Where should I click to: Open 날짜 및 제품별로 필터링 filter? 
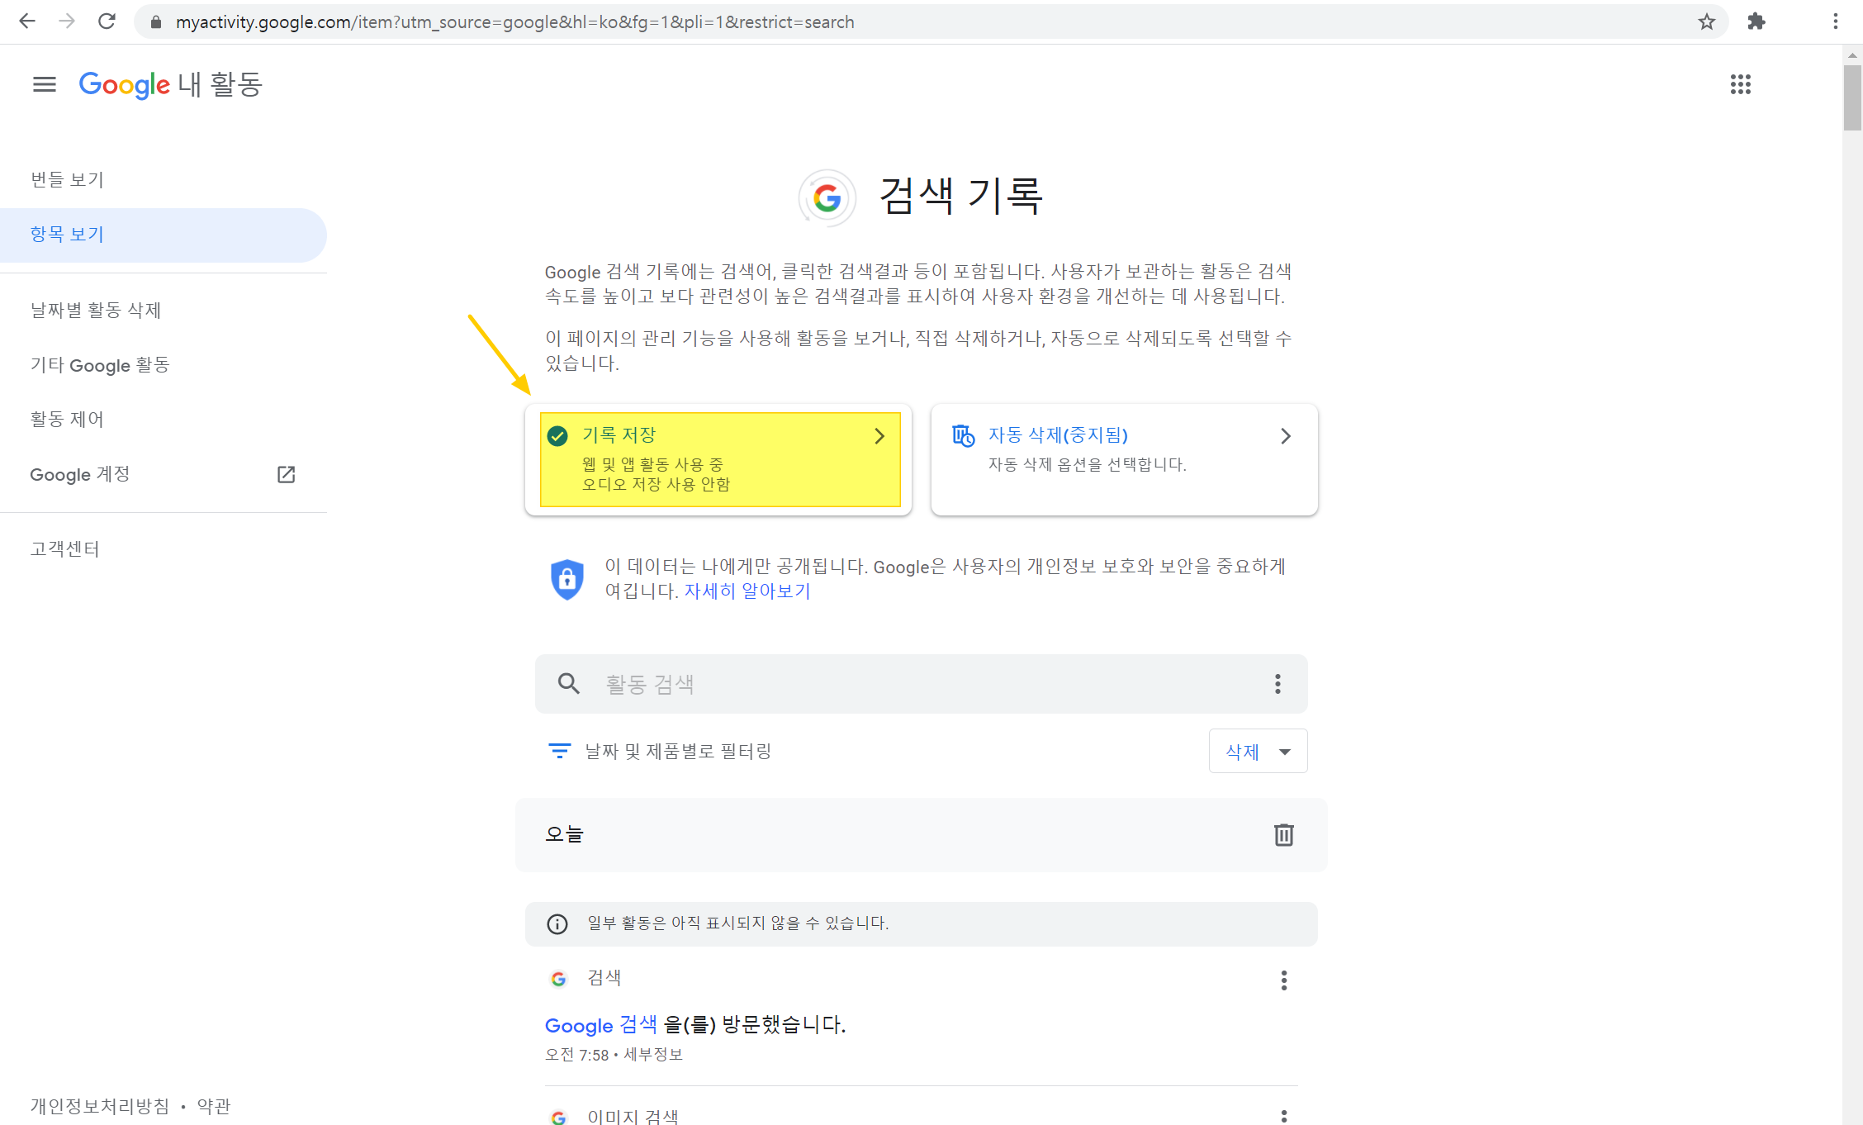661,751
